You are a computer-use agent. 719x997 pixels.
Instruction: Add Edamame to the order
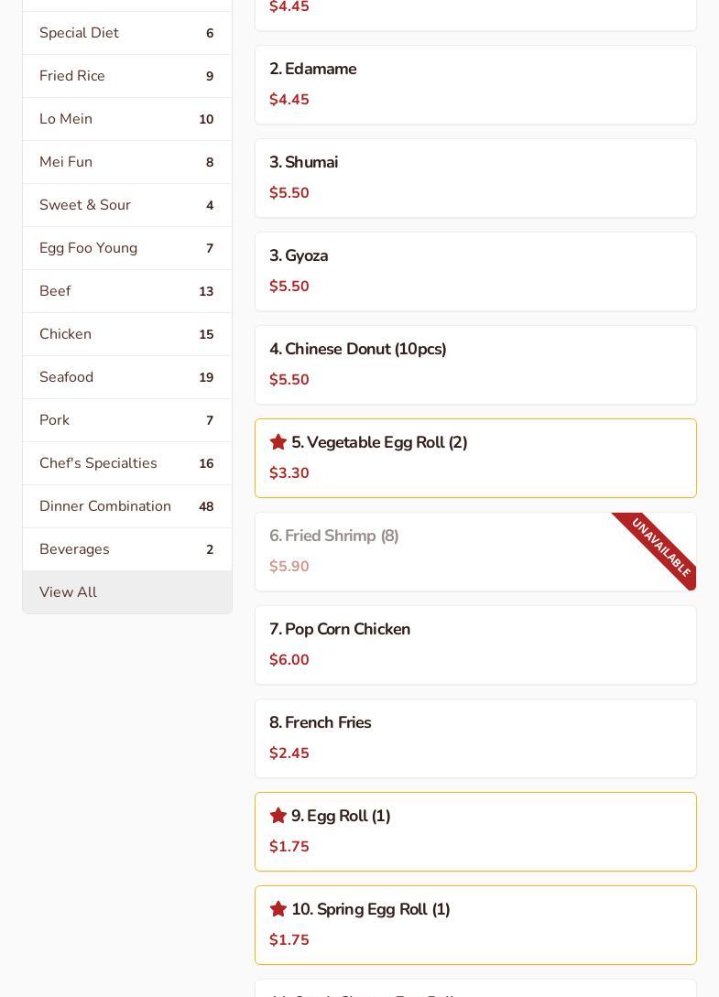click(475, 84)
